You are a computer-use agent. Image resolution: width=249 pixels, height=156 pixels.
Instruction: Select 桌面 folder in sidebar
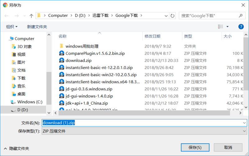[21, 94]
